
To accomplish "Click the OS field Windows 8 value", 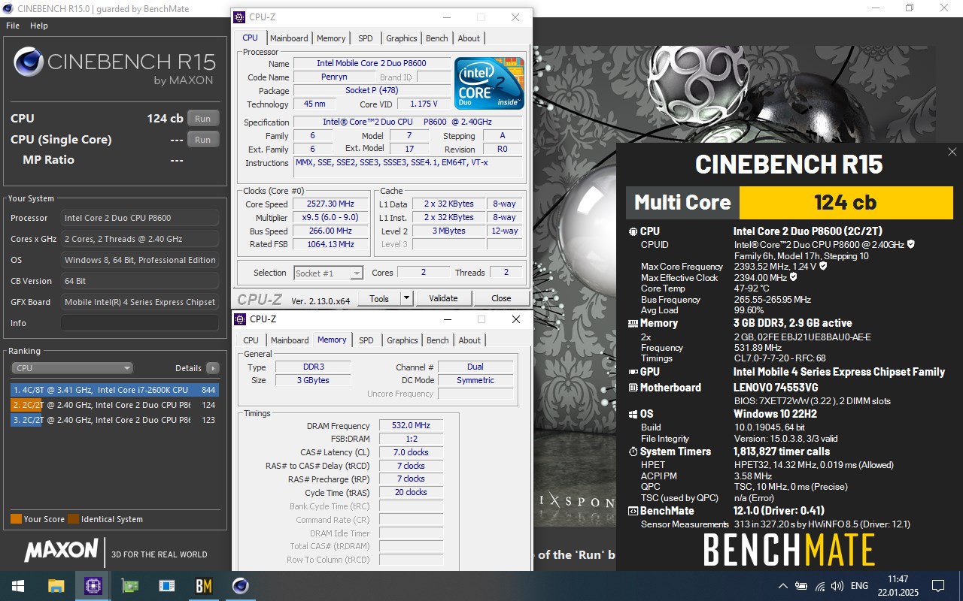I will [140, 260].
